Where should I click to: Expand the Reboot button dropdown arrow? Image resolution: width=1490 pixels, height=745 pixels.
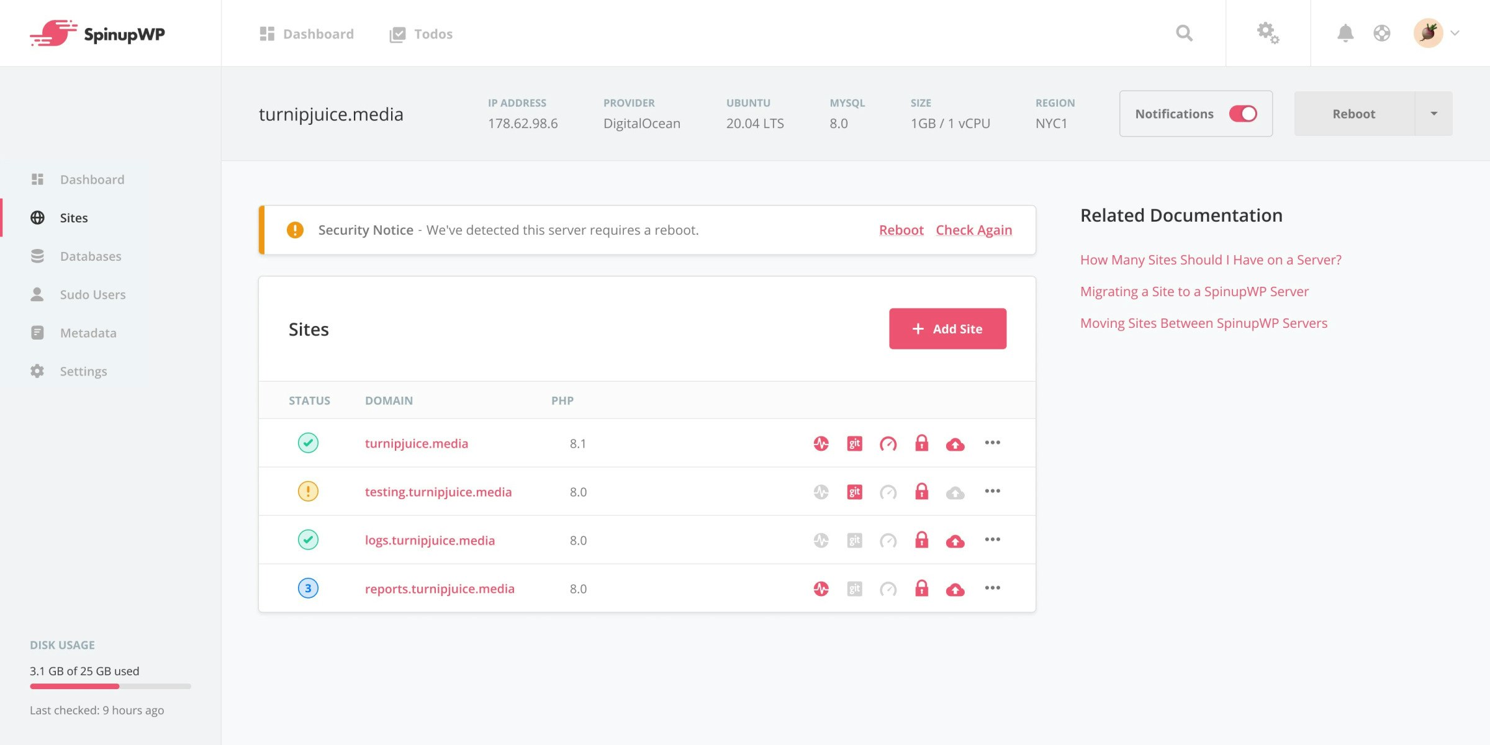click(x=1434, y=114)
